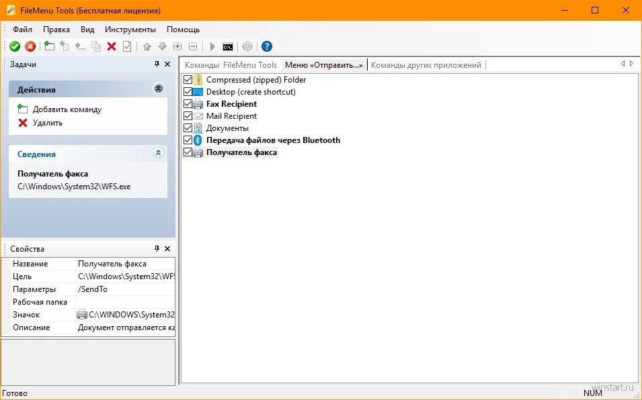Click the Bluetooth icon in the list
Image resolution: width=642 pixels, height=400 pixels.
tap(198, 140)
